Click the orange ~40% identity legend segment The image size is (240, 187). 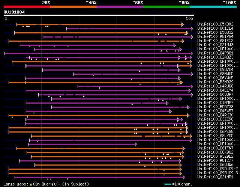(x=73, y=7)
